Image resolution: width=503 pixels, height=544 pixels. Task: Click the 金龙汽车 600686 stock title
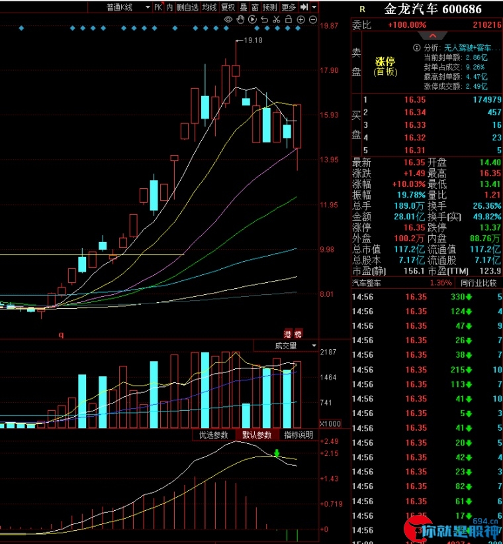tap(433, 9)
